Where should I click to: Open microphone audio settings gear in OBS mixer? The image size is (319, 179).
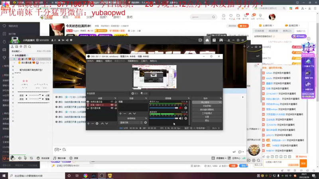click(x=186, y=108)
